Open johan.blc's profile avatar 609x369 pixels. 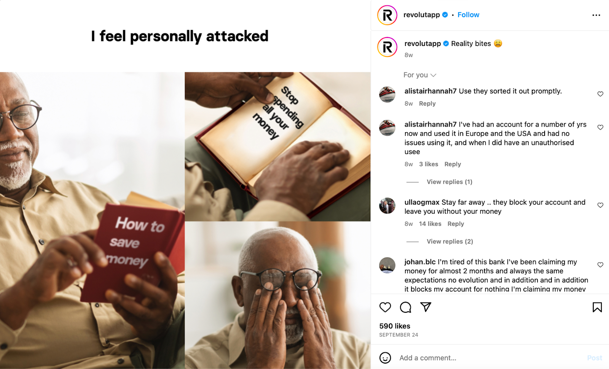tap(387, 265)
